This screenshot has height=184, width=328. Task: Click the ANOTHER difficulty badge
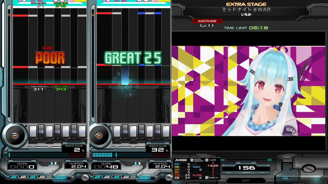point(207,21)
